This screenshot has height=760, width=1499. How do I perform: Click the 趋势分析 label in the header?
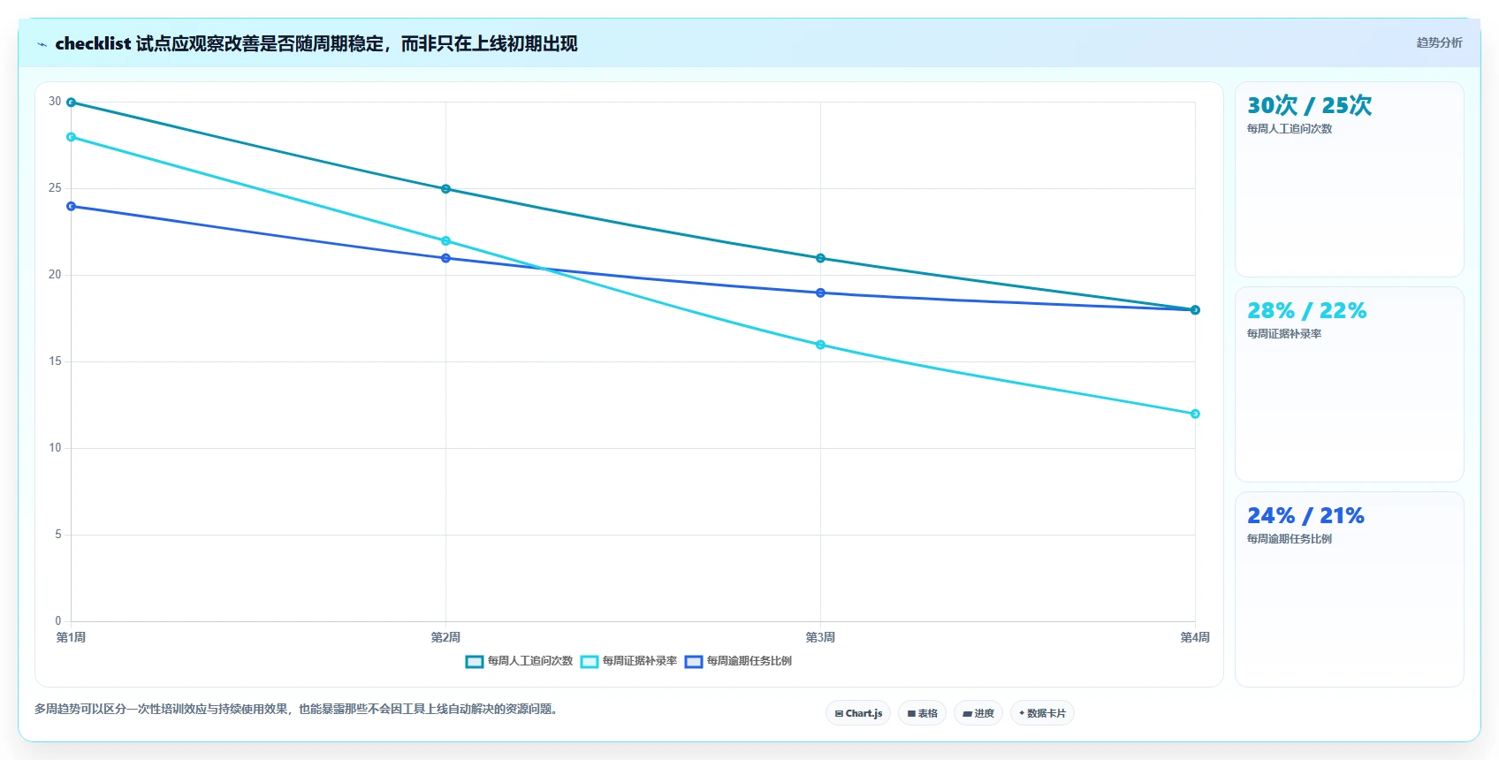1439,42
